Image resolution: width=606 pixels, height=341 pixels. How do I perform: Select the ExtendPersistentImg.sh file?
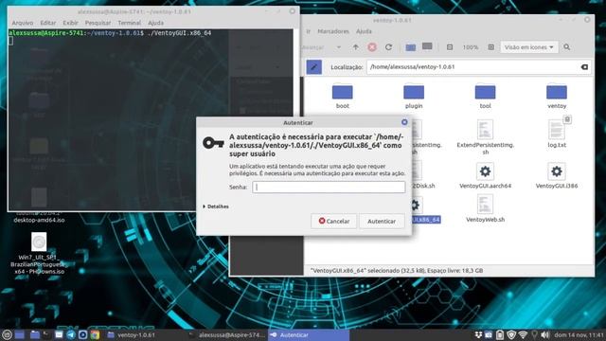point(485,137)
